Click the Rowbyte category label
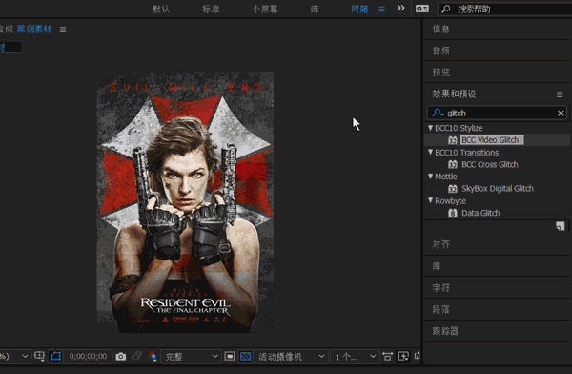 (451, 201)
